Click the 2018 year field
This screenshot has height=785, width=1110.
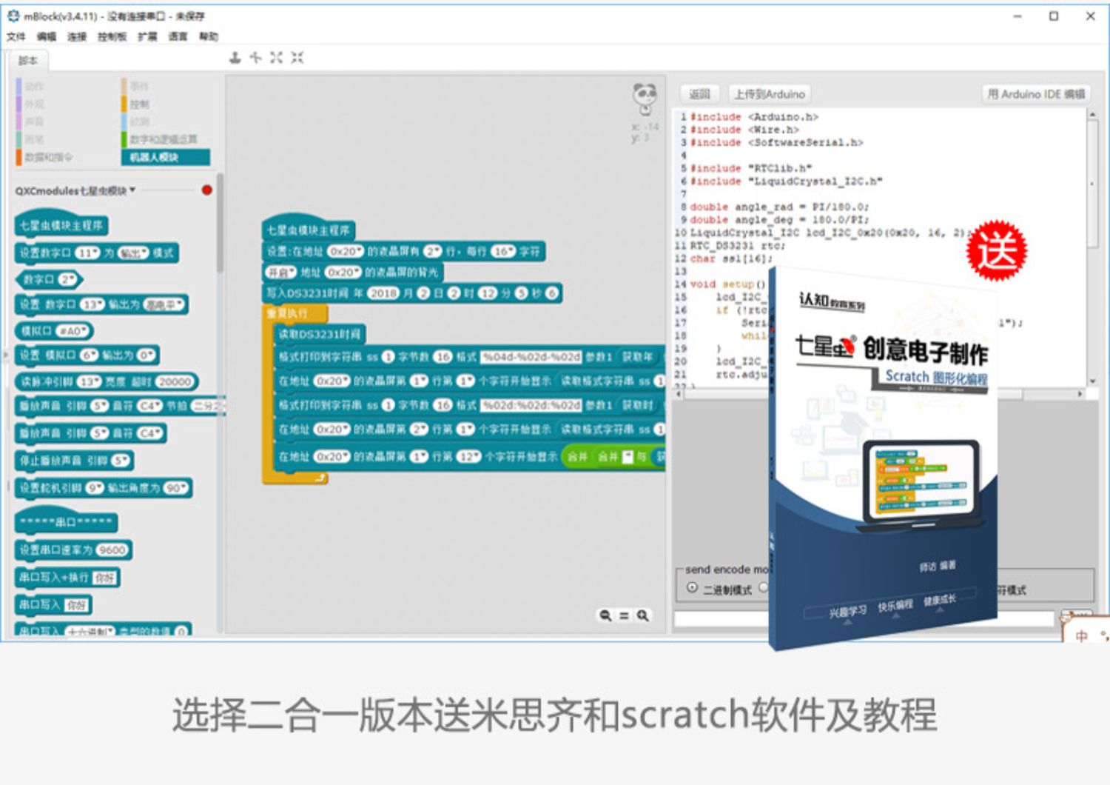[383, 293]
